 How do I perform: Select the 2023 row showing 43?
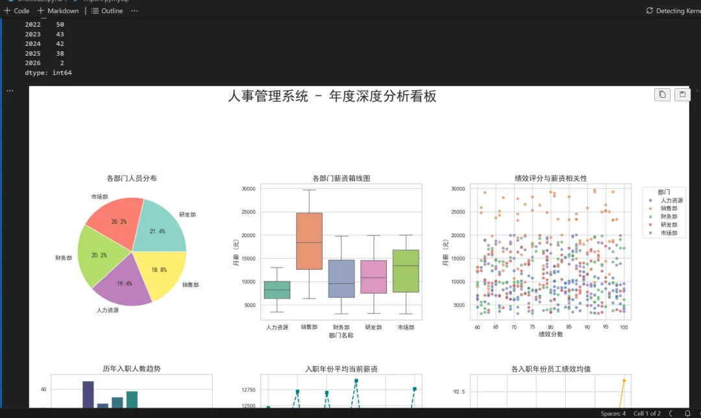[45, 34]
